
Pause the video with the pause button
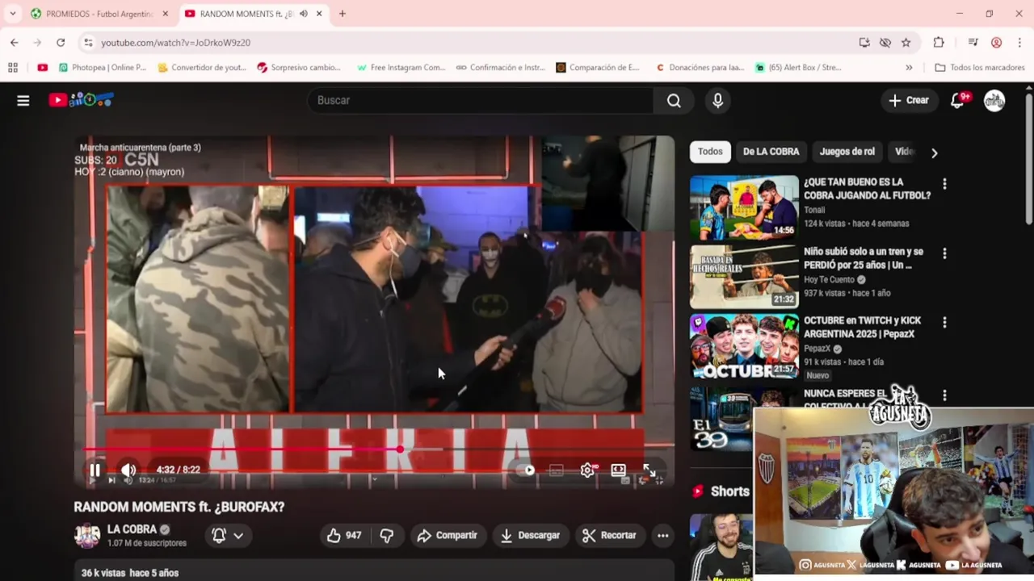point(95,470)
